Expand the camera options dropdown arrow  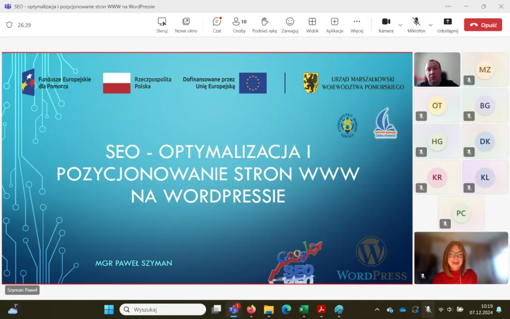[x=400, y=25]
